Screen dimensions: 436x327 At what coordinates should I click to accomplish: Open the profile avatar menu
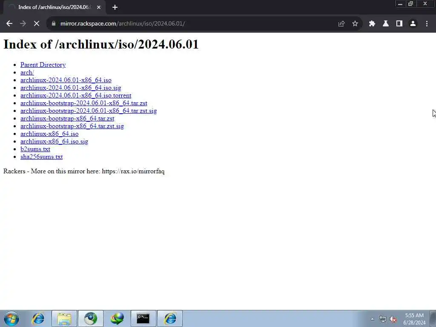tap(413, 24)
